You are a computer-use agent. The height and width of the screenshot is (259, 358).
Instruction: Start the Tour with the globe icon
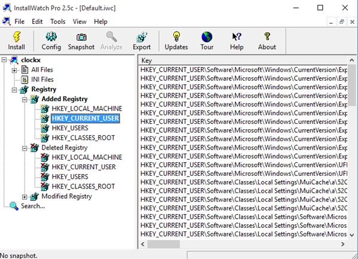point(207,37)
